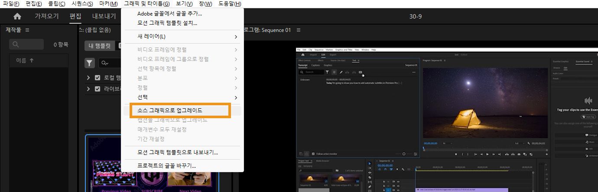Select the 내 템플릿 tab

(x=100, y=46)
